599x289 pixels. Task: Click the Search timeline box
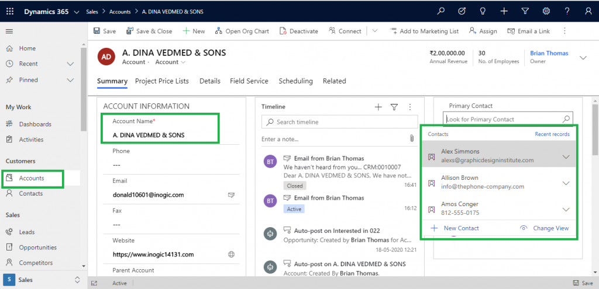pos(340,122)
